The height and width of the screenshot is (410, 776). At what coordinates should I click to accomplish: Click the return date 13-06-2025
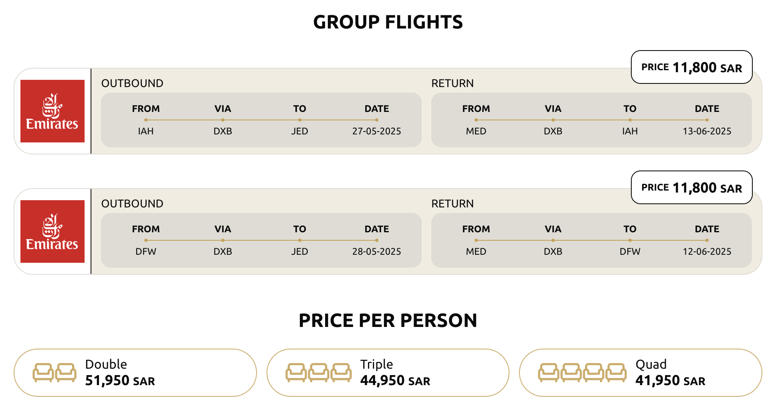click(x=707, y=131)
